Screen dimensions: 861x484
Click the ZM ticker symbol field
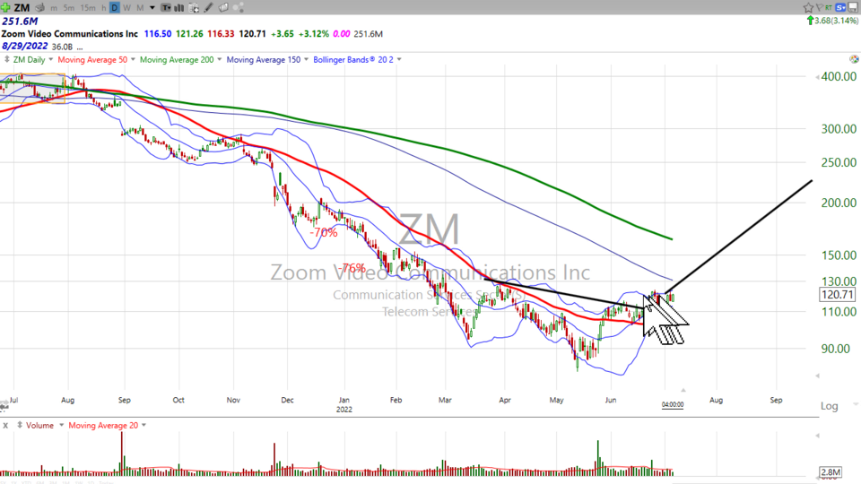22,8
